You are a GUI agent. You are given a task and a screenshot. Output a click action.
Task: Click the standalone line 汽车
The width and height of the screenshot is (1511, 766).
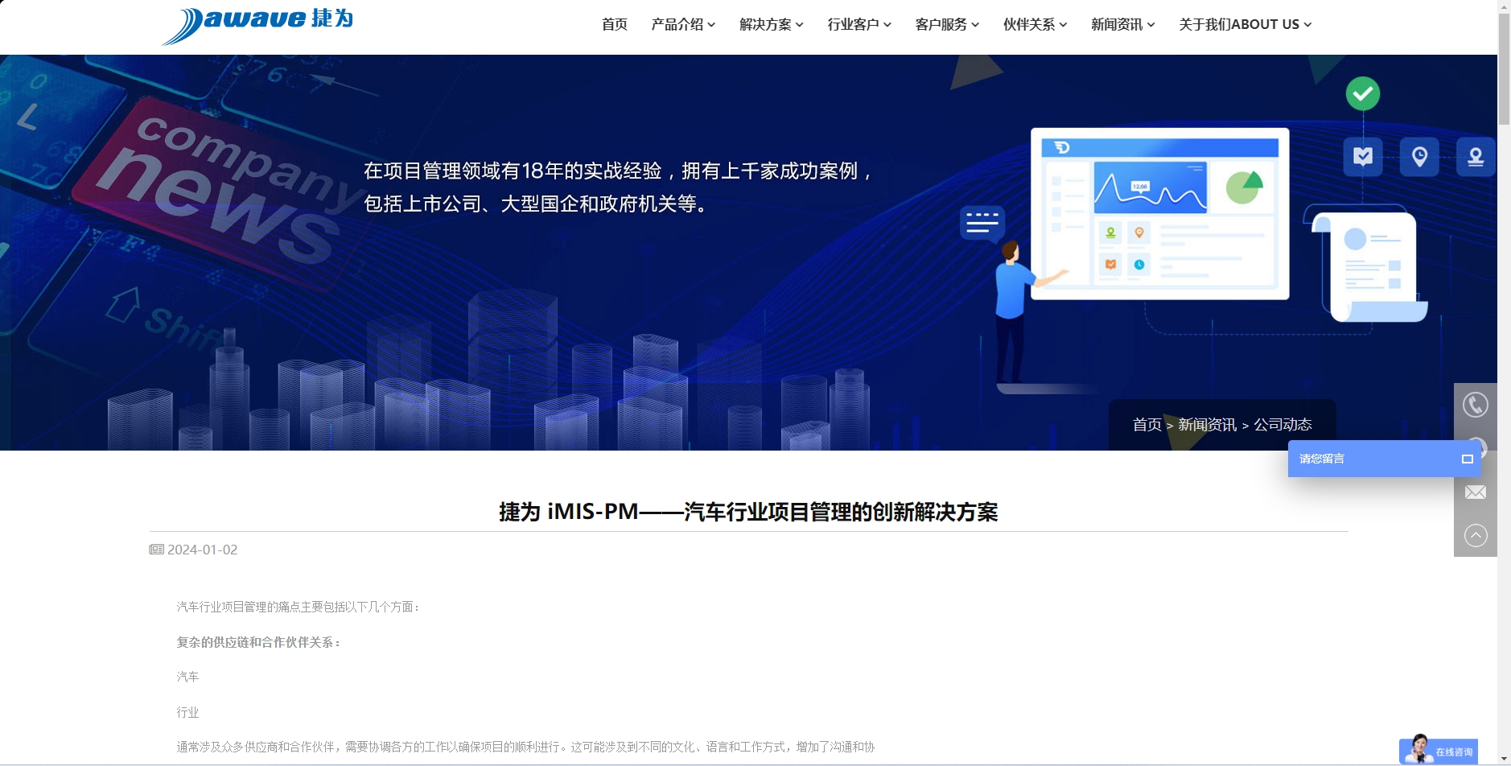click(x=187, y=677)
